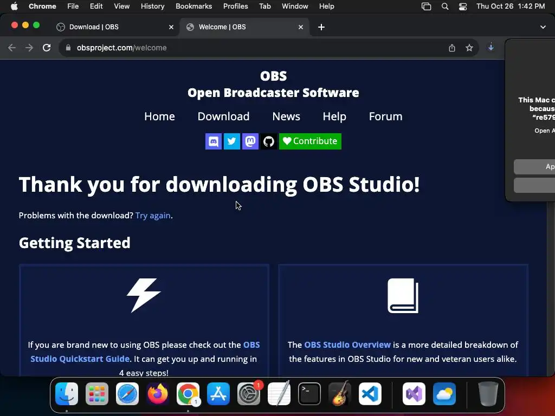Screen dimensions: 555x416
Task: Select the Welcome | OBS tab
Action: coord(244,27)
